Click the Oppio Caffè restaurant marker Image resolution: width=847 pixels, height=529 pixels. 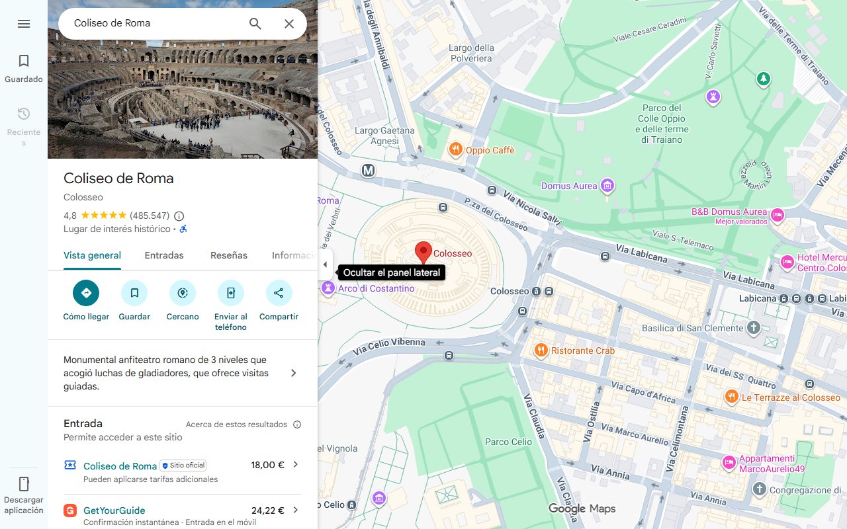(455, 149)
